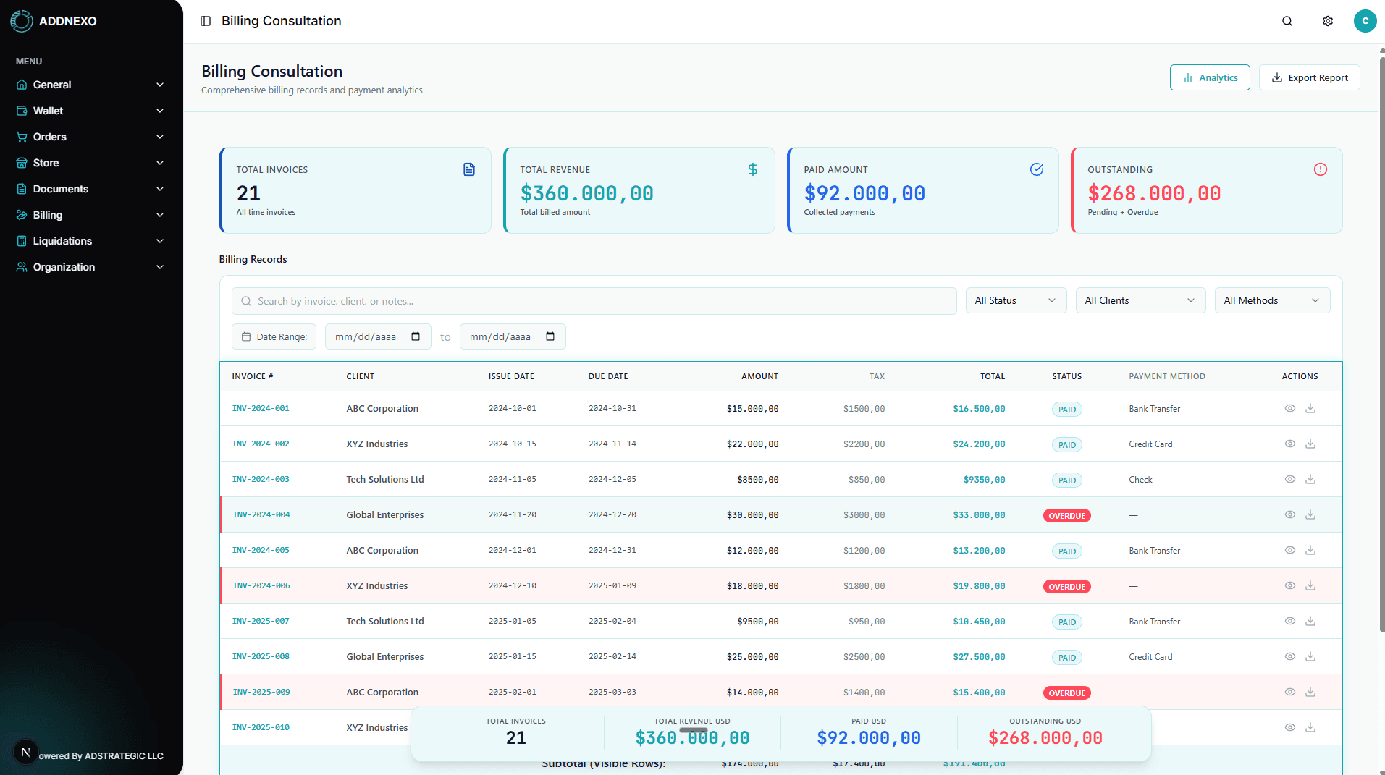The height and width of the screenshot is (775, 1385).
Task: Click the ADDNEXO logo icon
Action: tap(22, 21)
